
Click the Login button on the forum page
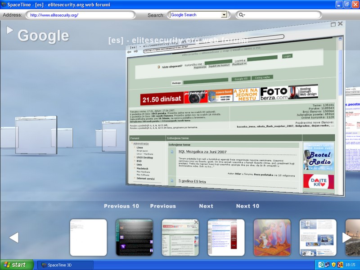point(287,56)
